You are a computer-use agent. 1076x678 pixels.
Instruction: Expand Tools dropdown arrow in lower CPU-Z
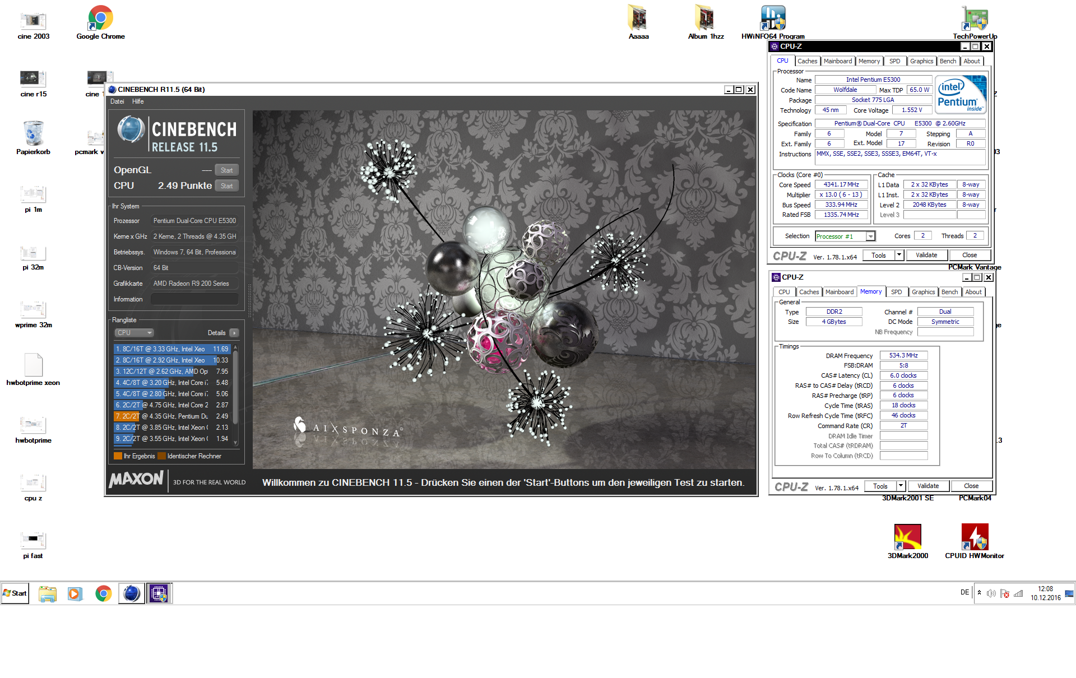click(x=901, y=486)
